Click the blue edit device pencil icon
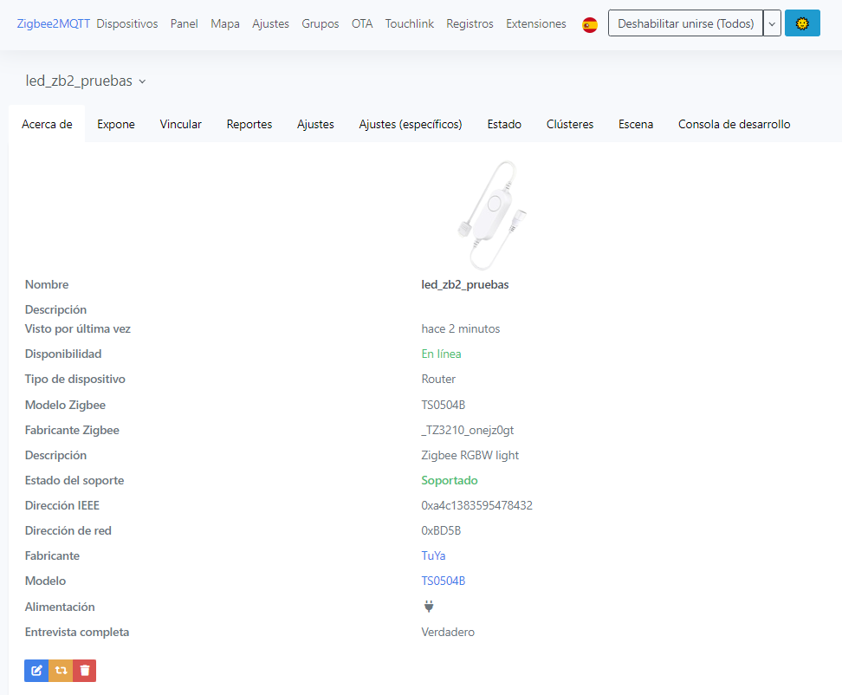842x695 pixels. (x=36, y=671)
